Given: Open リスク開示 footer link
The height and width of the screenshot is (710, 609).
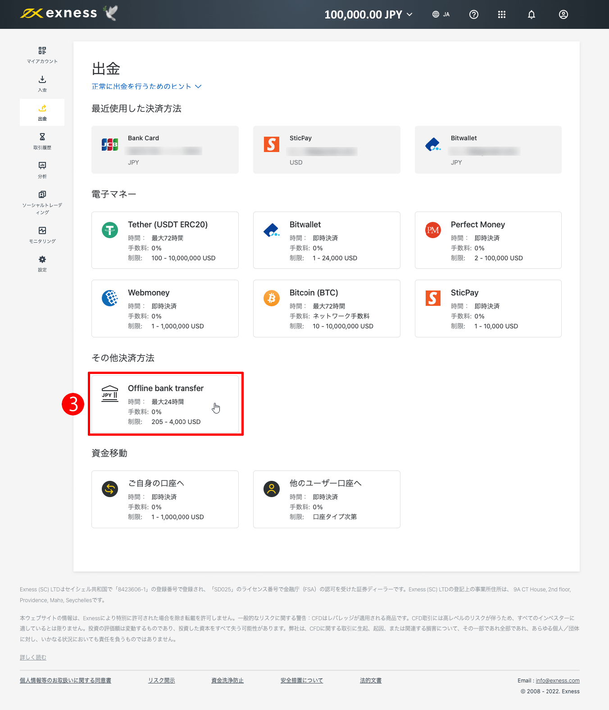Looking at the screenshot, I should pyautogui.click(x=162, y=680).
